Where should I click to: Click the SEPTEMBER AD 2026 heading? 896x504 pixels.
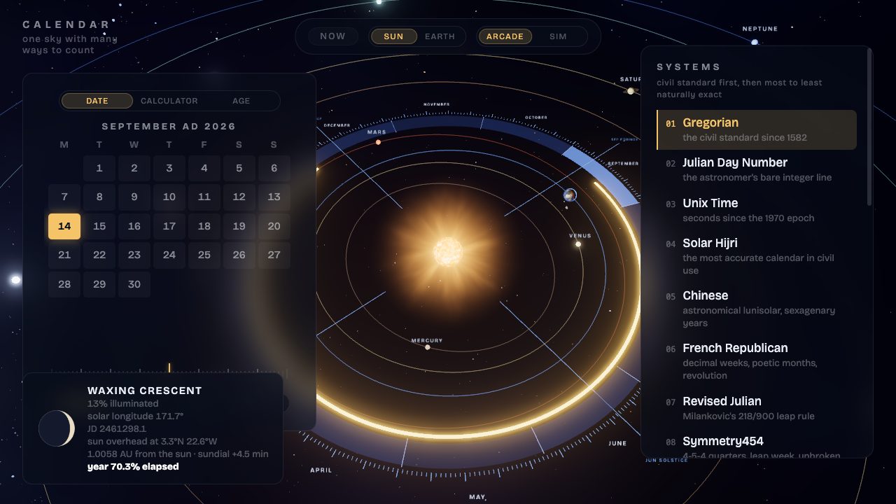coord(169,127)
